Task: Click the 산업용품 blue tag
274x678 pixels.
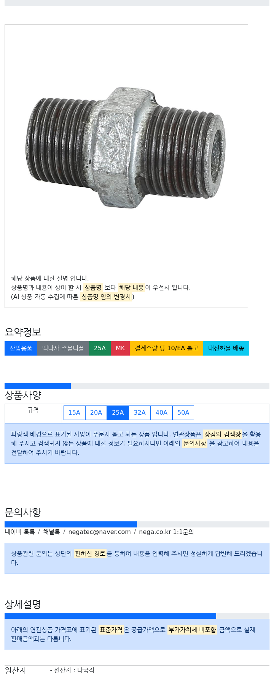Action: pos(21,348)
